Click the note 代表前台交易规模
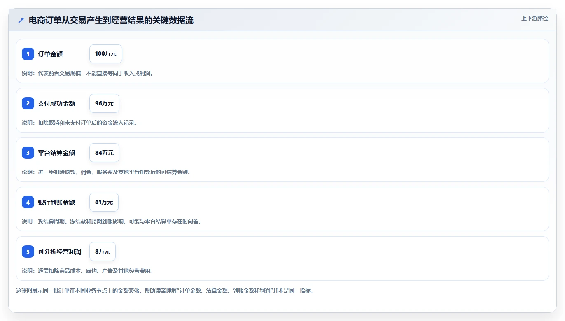 (87, 73)
